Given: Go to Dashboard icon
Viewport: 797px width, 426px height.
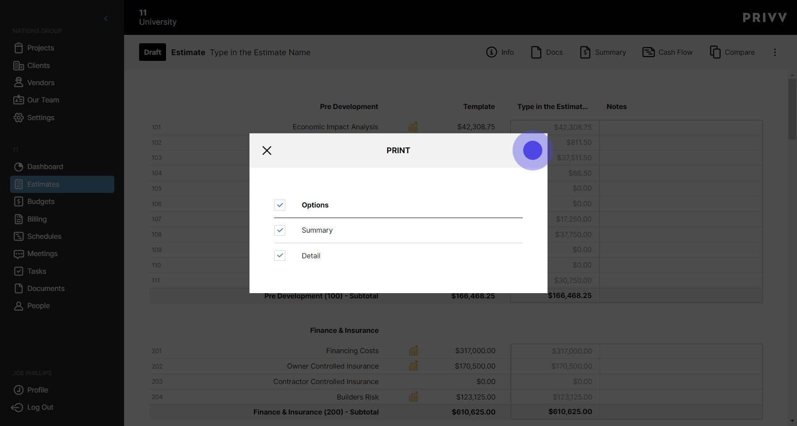Looking at the screenshot, I should (19, 166).
